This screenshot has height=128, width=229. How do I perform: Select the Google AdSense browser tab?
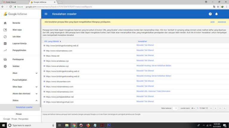42,2
